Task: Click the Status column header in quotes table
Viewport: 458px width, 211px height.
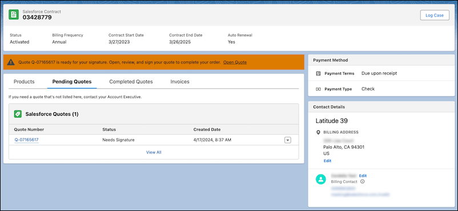Action: [109, 129]
